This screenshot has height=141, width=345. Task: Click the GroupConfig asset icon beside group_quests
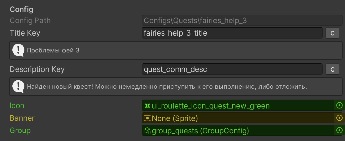[x=147, y=130]
